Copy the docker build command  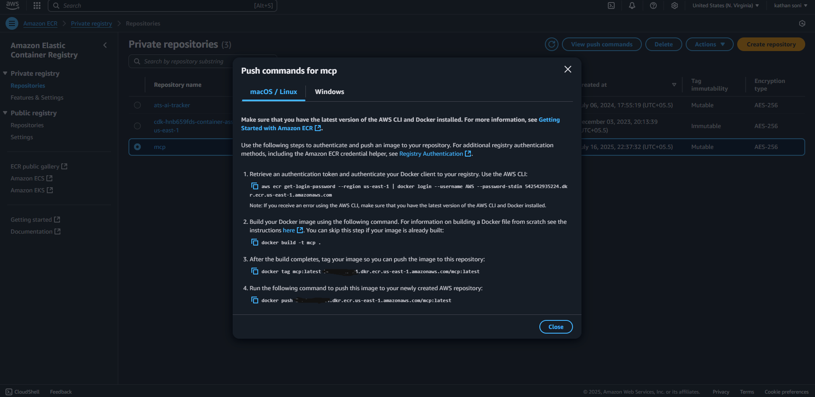click(x=255, y=242)
